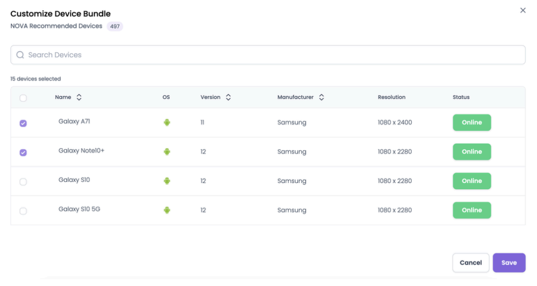537x286 pixels.
Task: Click the OS column header
Action: pyautogui.click(x=166, y=97)
